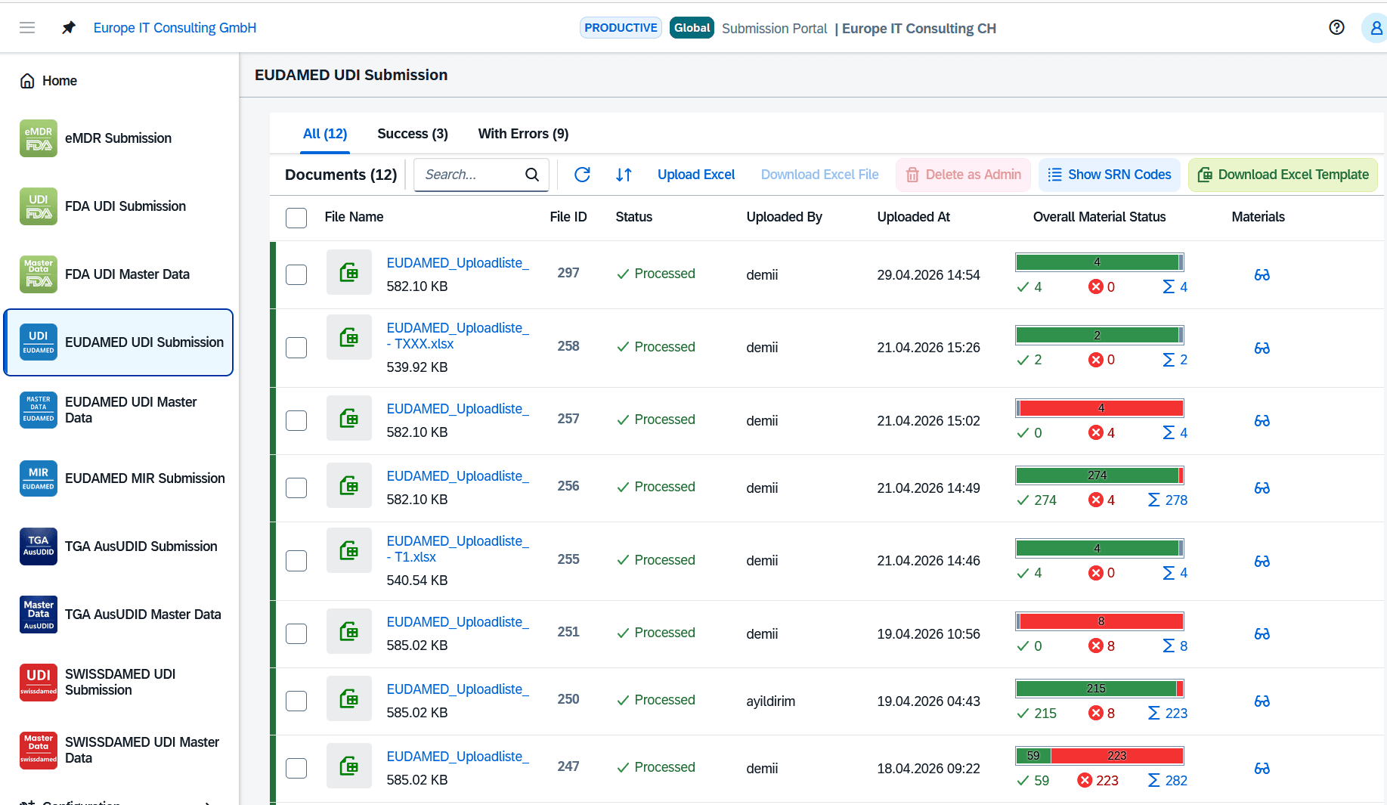View materials glasses icon for File ID 256
Viewport: 1387px width, 805px height.
[x=1262, y=488]
